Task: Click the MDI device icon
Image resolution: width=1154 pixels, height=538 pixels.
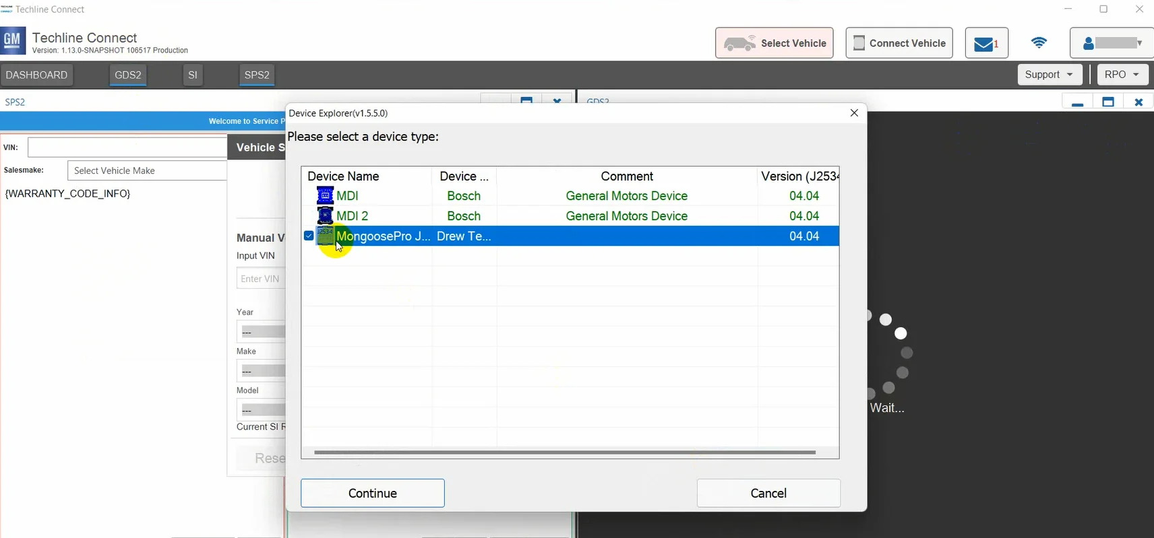Action: click(325, 196)
